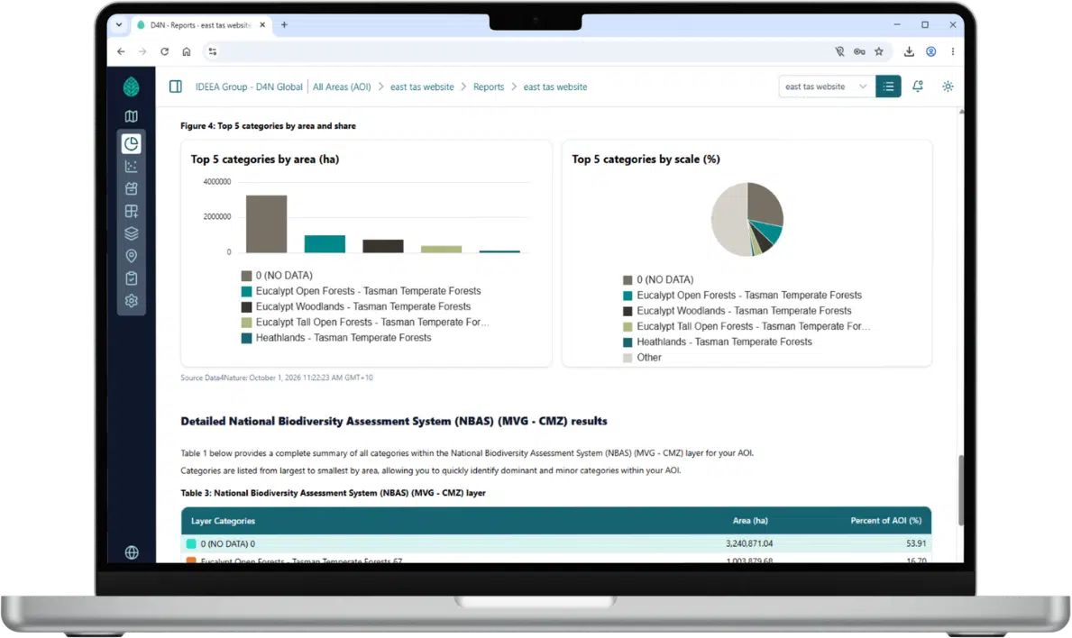Close the D4N Reports tab
The height and width of the screenshot is (638, 1072).
tap(262, 24)
